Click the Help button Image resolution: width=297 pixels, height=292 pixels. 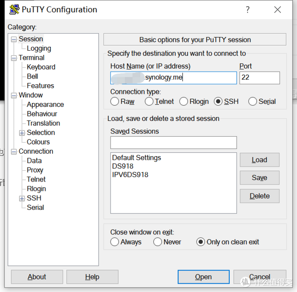coord(92,277)
